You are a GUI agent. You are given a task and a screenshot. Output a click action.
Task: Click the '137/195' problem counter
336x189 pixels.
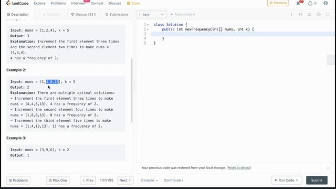[107, 180]
